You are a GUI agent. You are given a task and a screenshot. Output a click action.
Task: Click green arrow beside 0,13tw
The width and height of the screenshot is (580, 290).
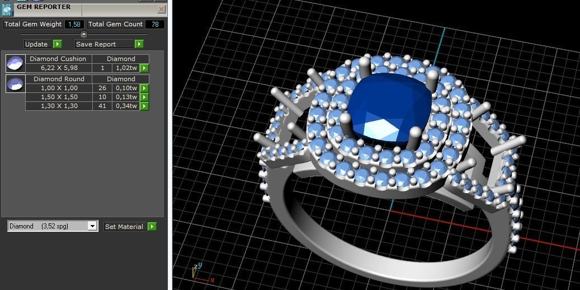[144, 97]
